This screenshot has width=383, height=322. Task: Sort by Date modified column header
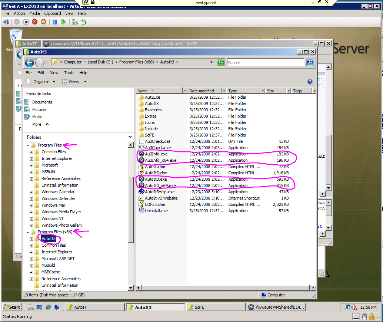[x=205, y=91]
